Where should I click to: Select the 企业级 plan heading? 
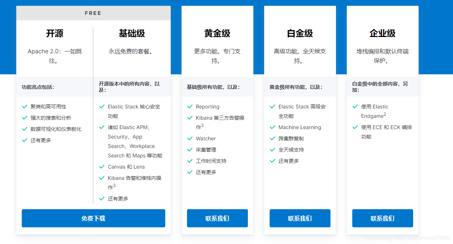point(383,33)
